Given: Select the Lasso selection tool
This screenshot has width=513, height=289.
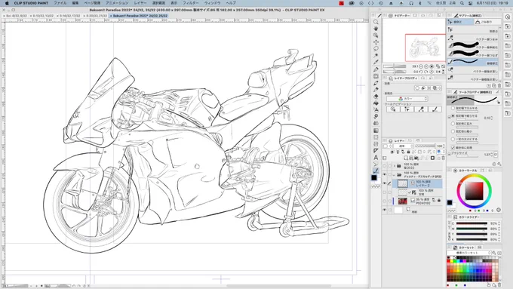Looking at the screenshot, I should (x=376, y=49).
